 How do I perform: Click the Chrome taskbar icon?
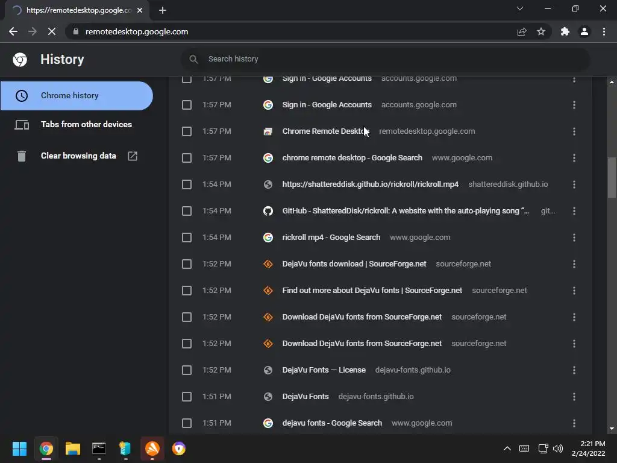coord(46,449)
